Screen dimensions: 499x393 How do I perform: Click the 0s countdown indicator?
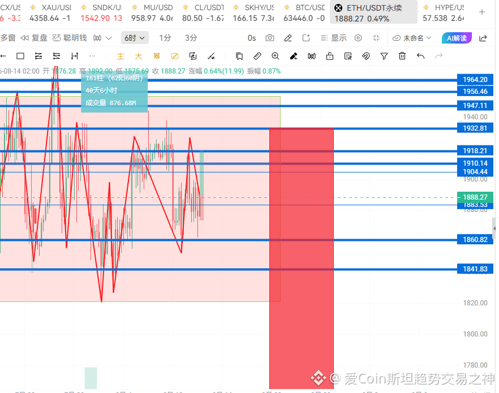[252, 38]
